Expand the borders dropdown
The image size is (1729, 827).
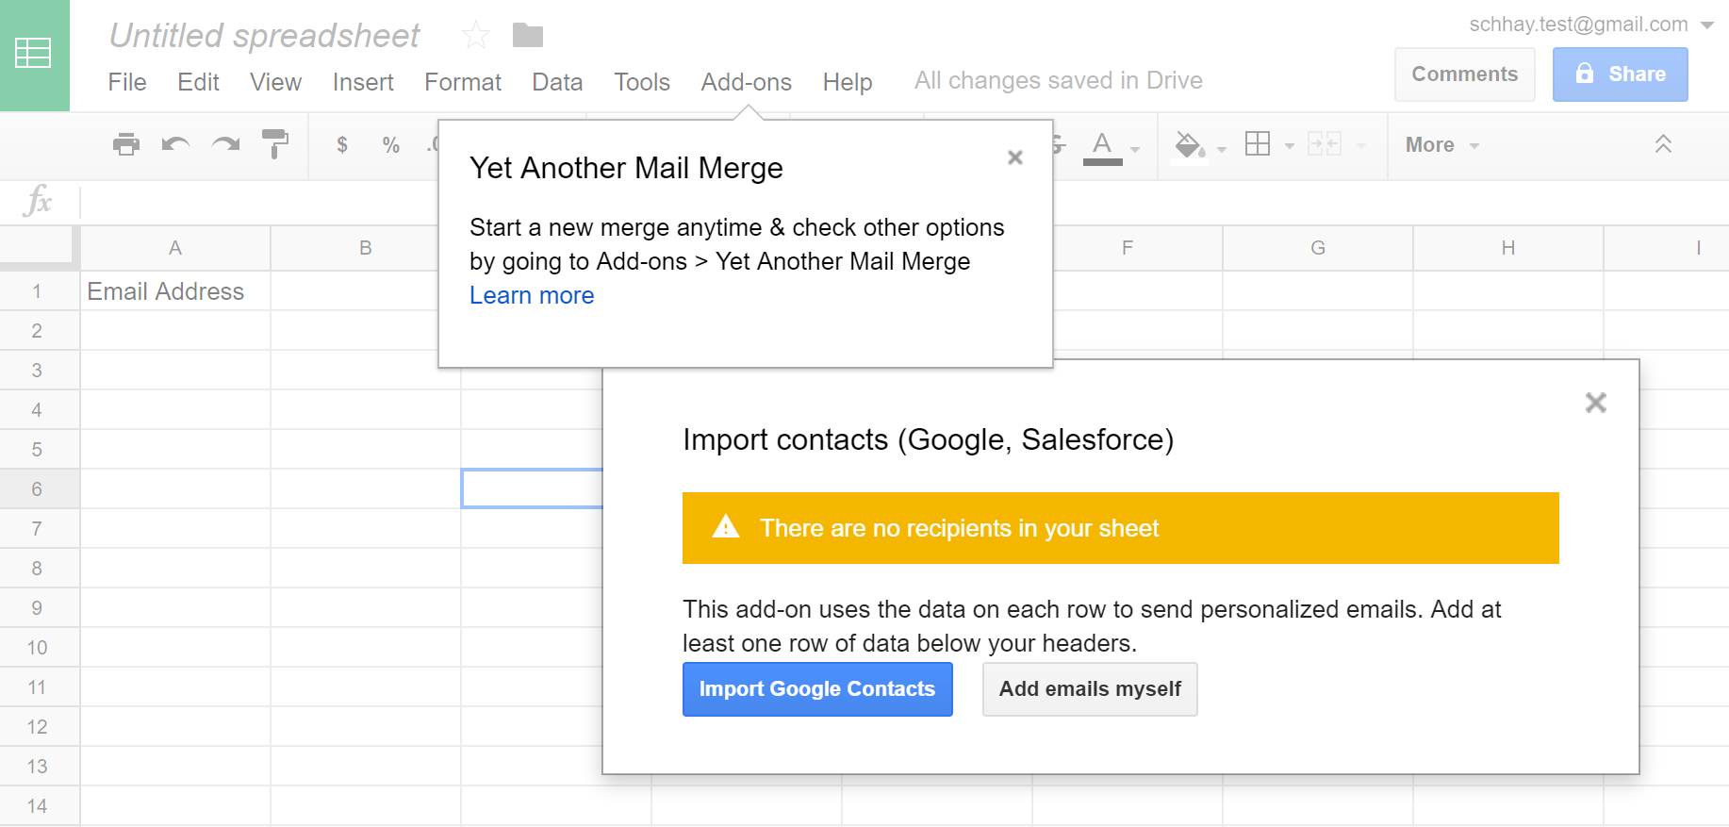point(1289,146)
